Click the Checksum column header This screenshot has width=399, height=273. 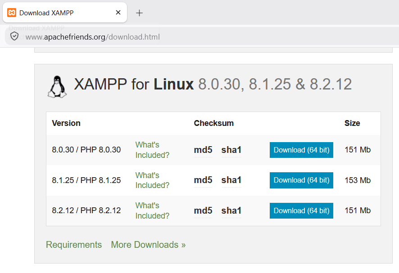point(214,123)
